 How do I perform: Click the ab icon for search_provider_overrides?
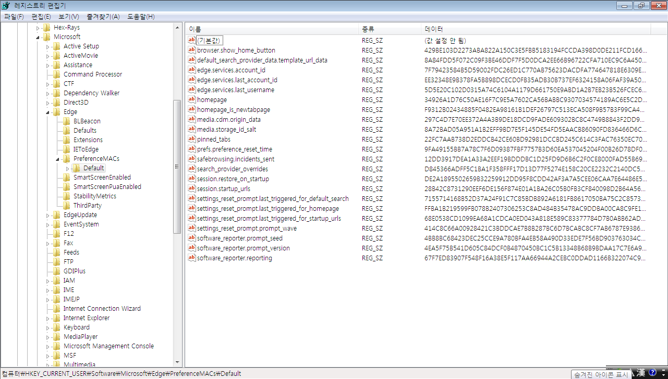tap(191, 169)
